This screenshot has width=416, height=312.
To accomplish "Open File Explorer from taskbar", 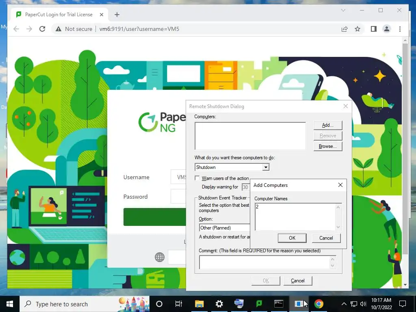I will [x=199, y=304].
